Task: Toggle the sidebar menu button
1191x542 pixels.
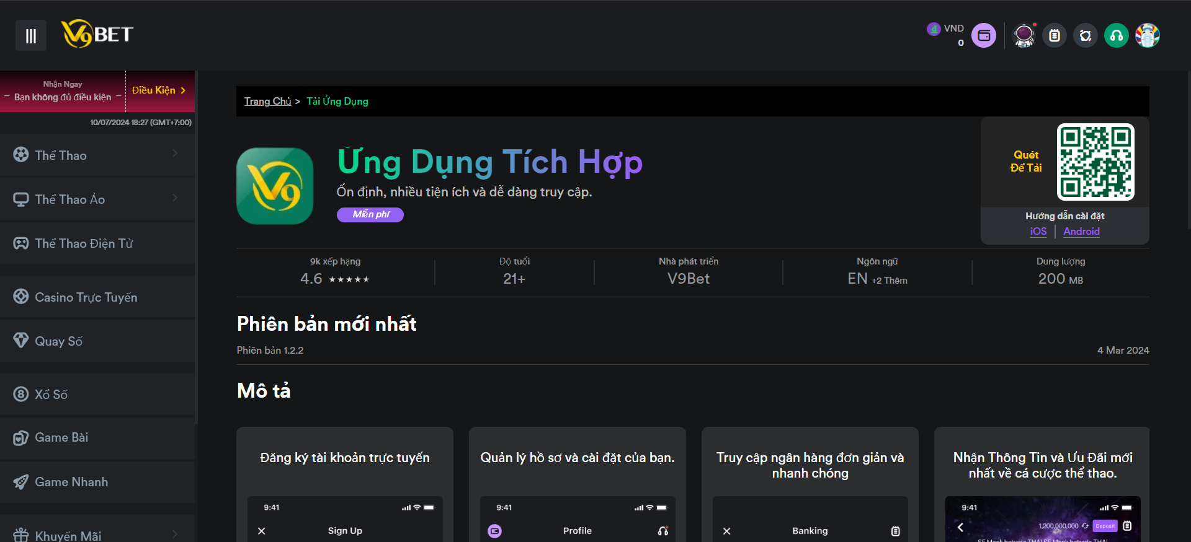Action: click(31, 35)
